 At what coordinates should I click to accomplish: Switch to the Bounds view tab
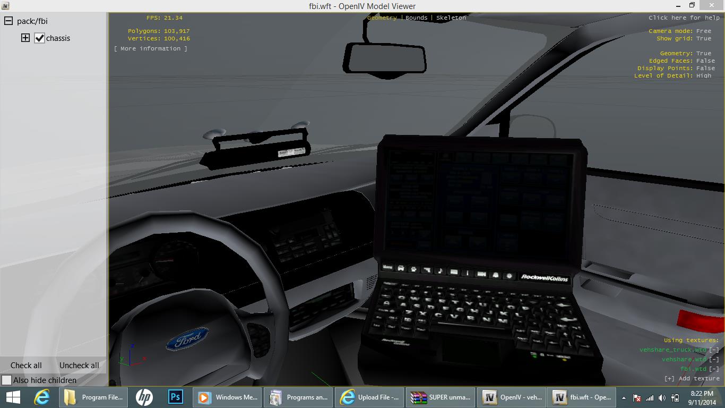click(416, 18)
